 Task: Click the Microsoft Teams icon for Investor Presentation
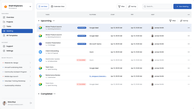(40, 44)
